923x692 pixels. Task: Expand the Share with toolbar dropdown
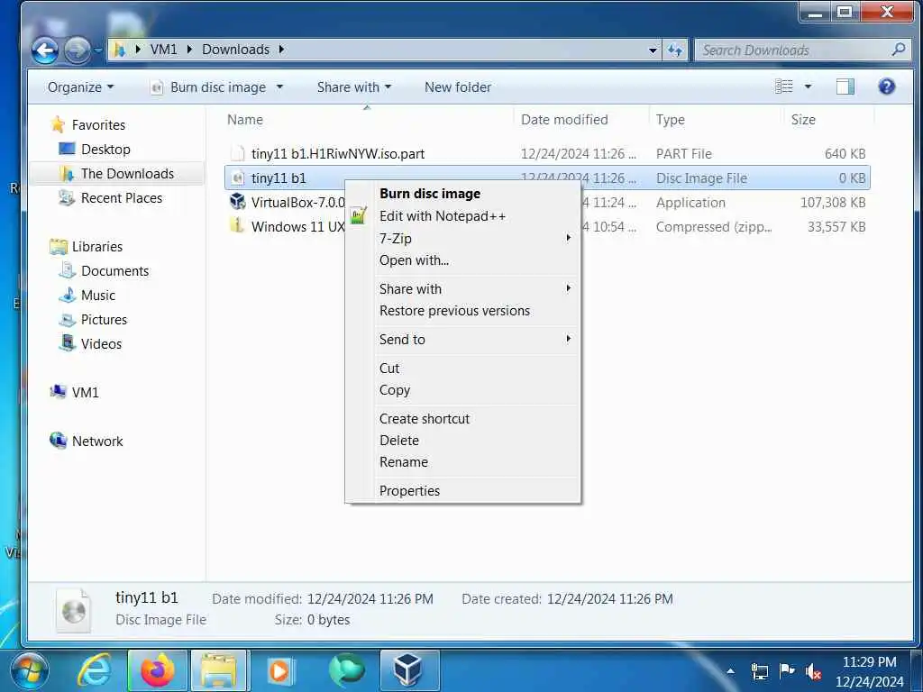[353, 87]
